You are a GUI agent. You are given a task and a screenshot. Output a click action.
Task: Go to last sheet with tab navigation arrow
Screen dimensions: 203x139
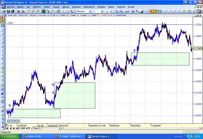pos(17,128)
